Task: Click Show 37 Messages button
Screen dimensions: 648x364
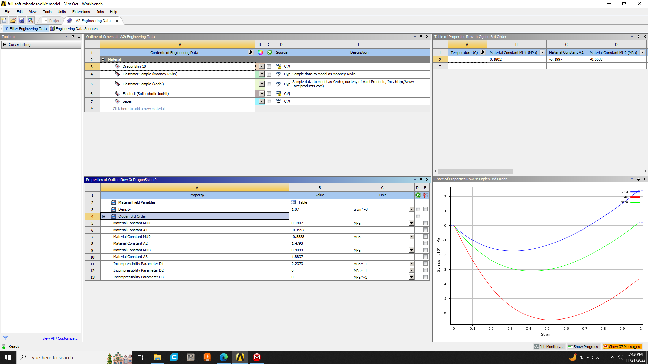Action: [622, 347]
